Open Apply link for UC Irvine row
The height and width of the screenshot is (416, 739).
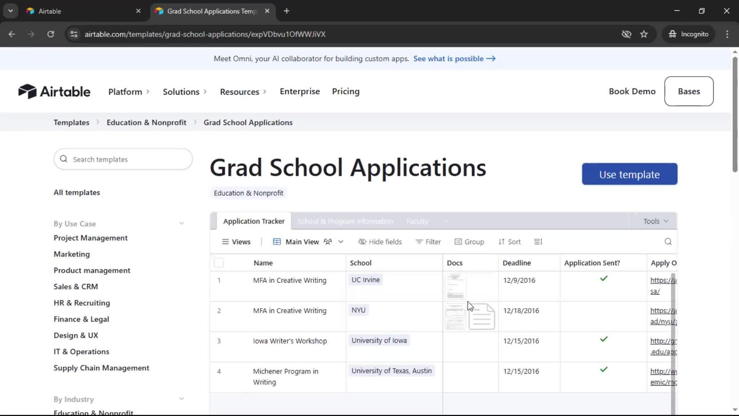pyautogui.click(x=663, y=286)
